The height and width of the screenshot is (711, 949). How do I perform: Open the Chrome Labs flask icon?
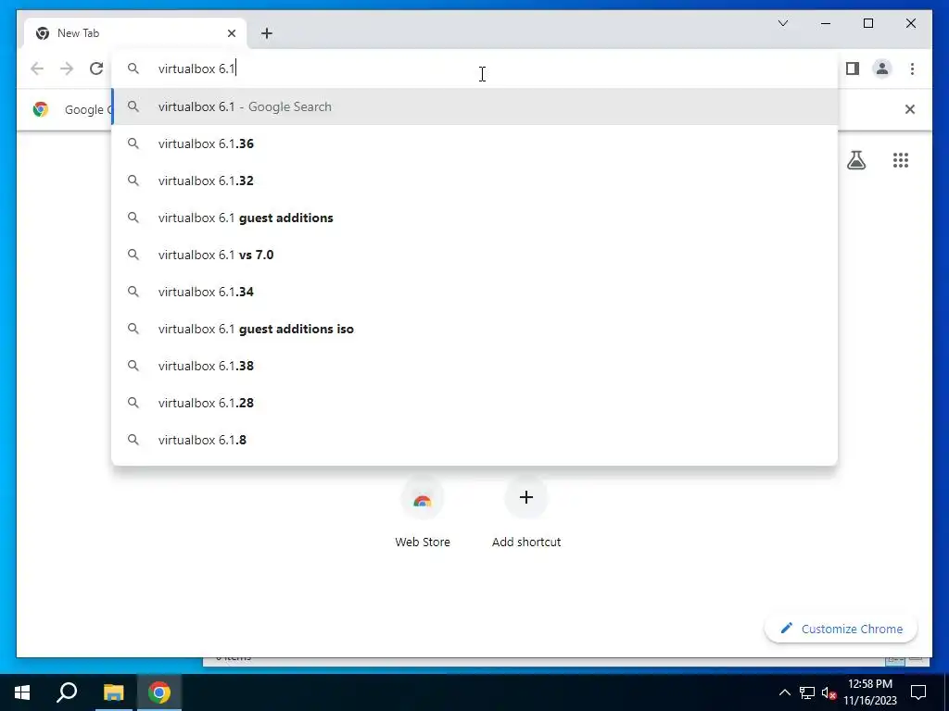855,159
